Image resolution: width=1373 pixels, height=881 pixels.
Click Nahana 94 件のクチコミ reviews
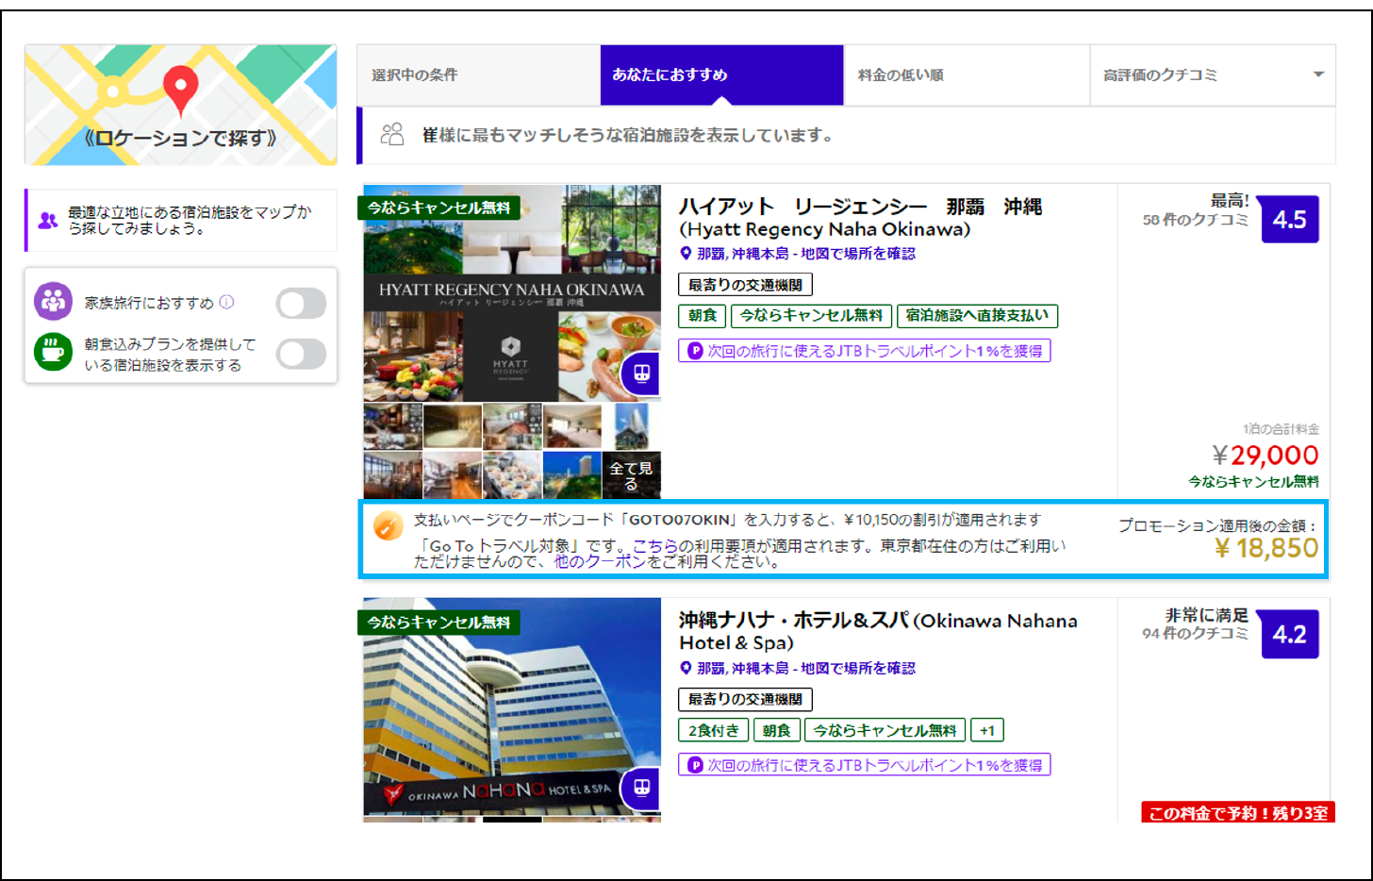(1195, 634)
